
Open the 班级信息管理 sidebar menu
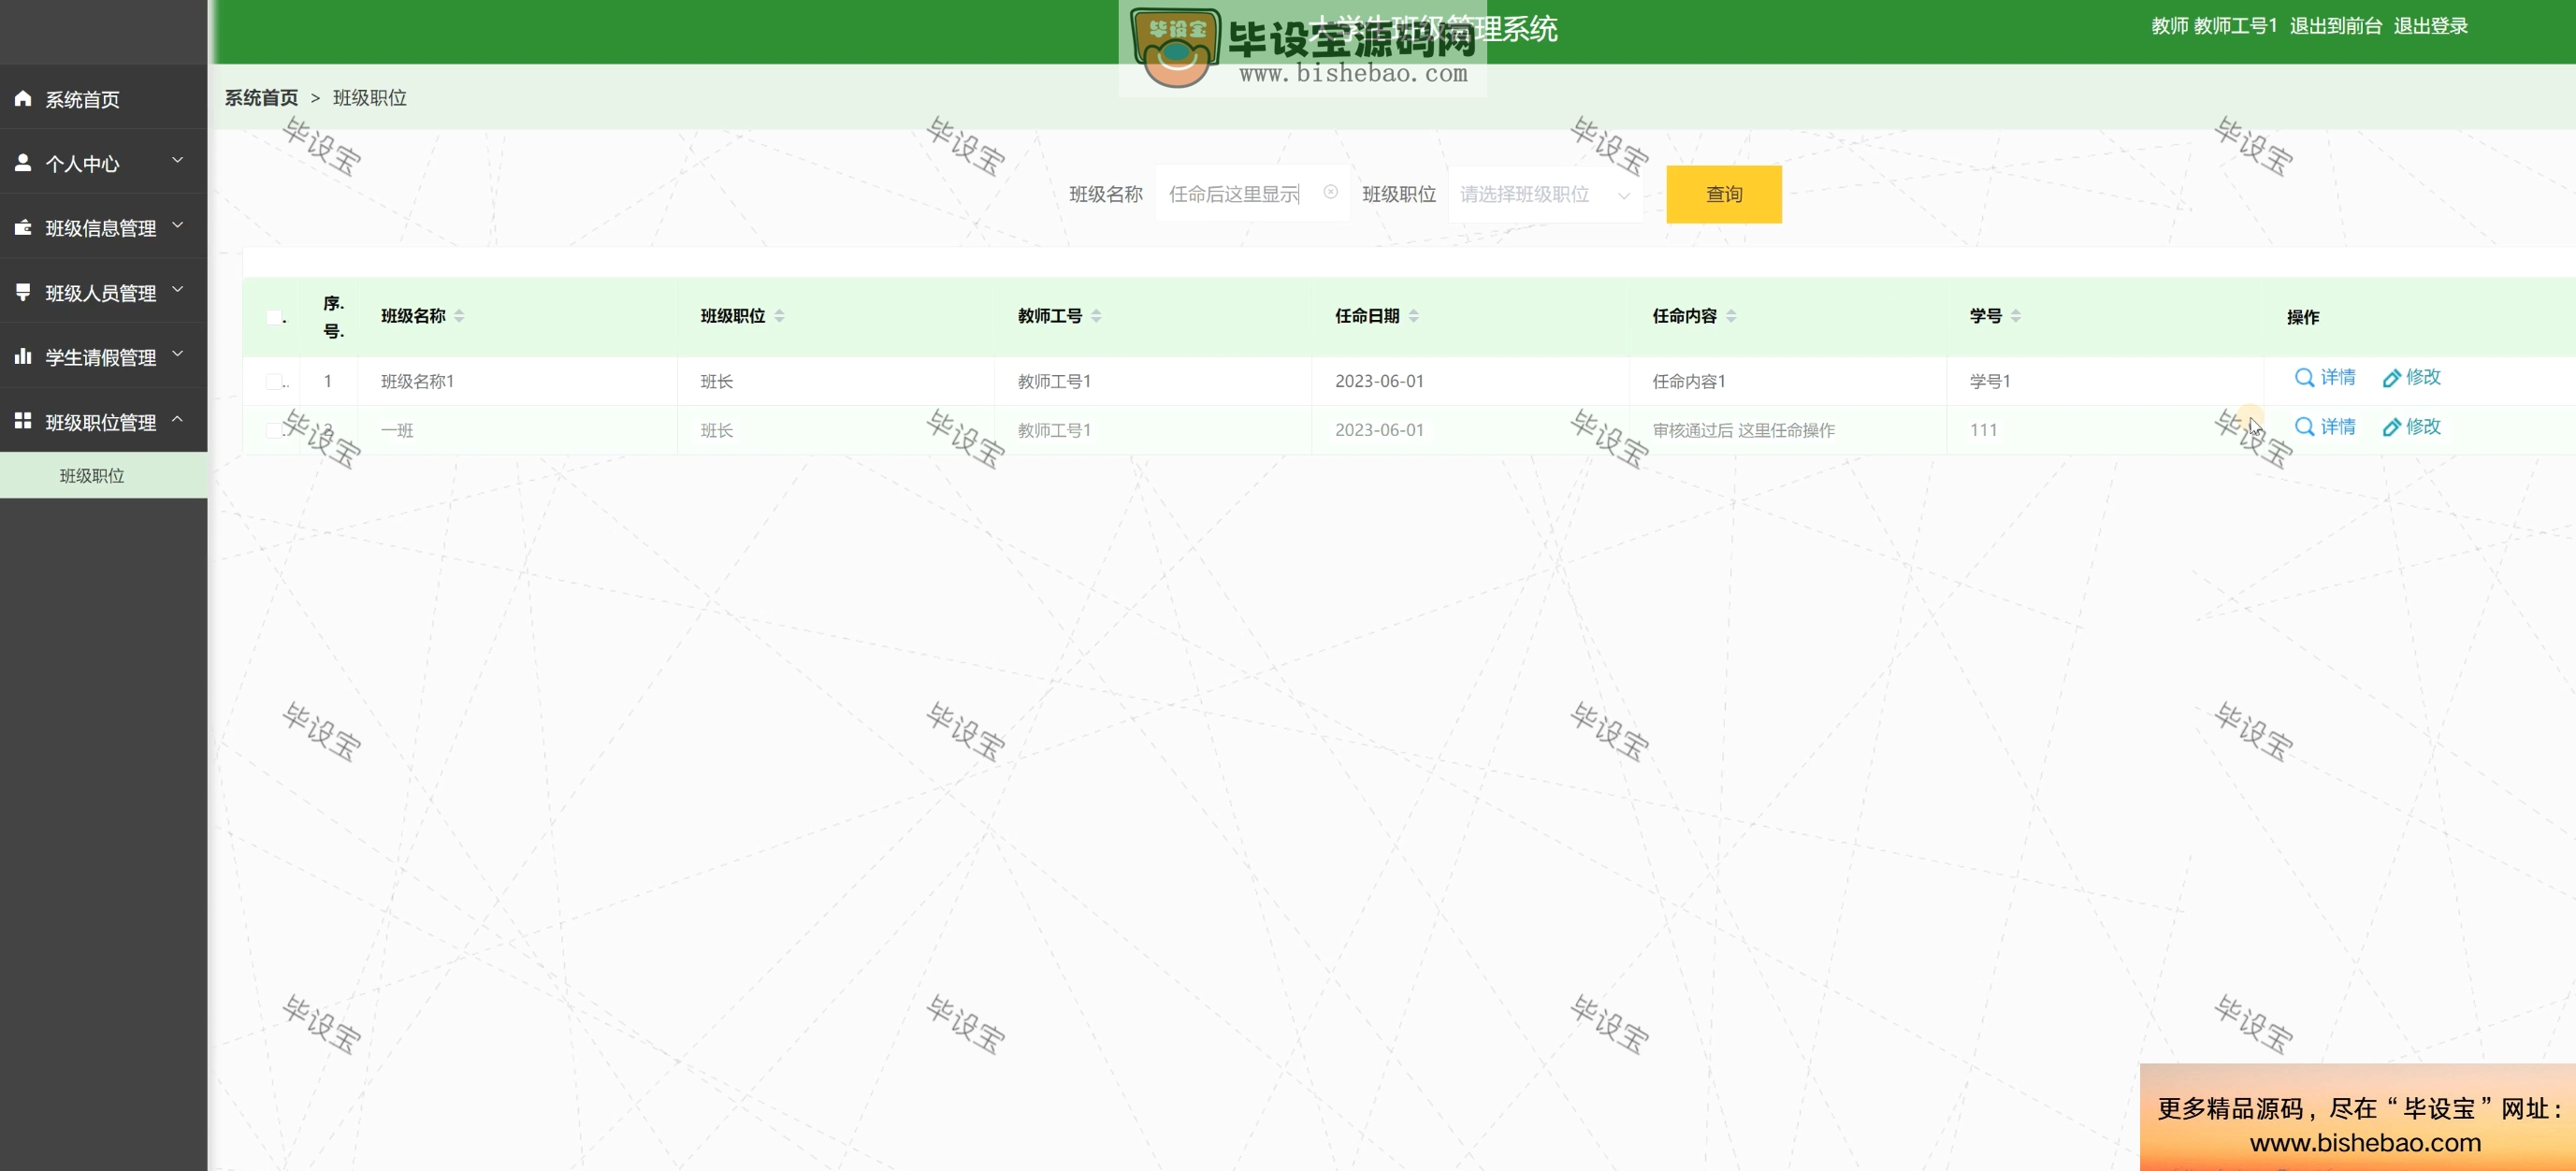104,227
